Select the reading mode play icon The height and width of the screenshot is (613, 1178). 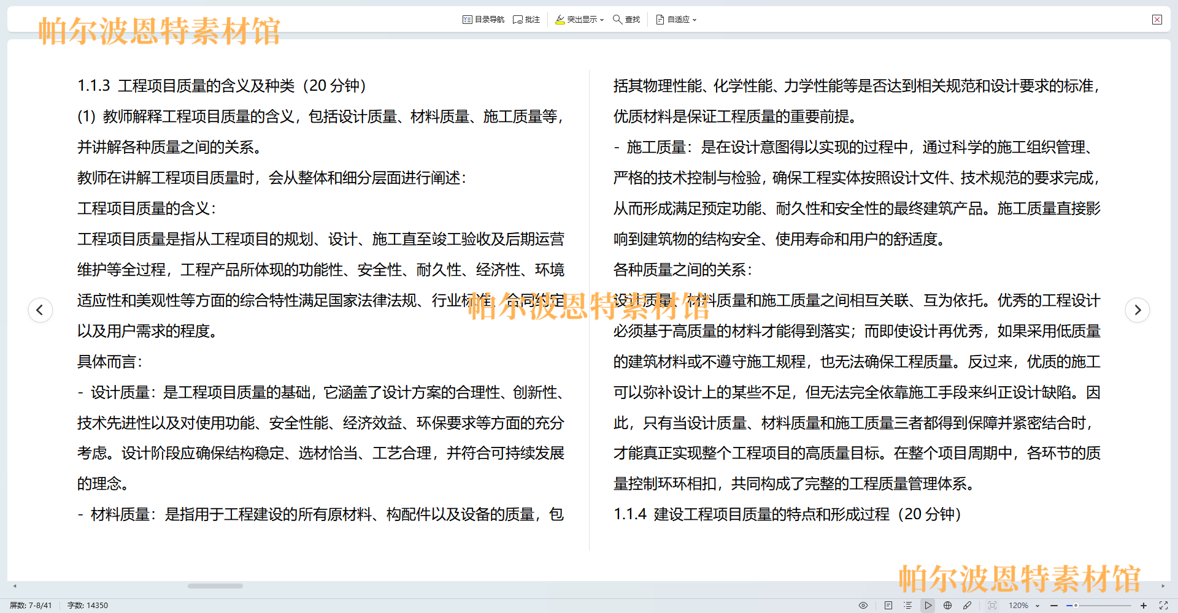coord(928,605)
